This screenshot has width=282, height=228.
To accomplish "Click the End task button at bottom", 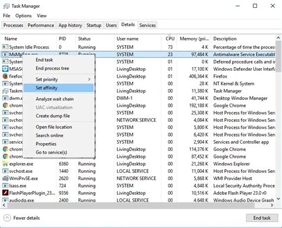I will 262,218.
